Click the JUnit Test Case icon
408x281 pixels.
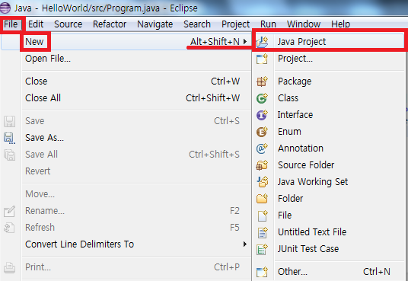point(262,249)
